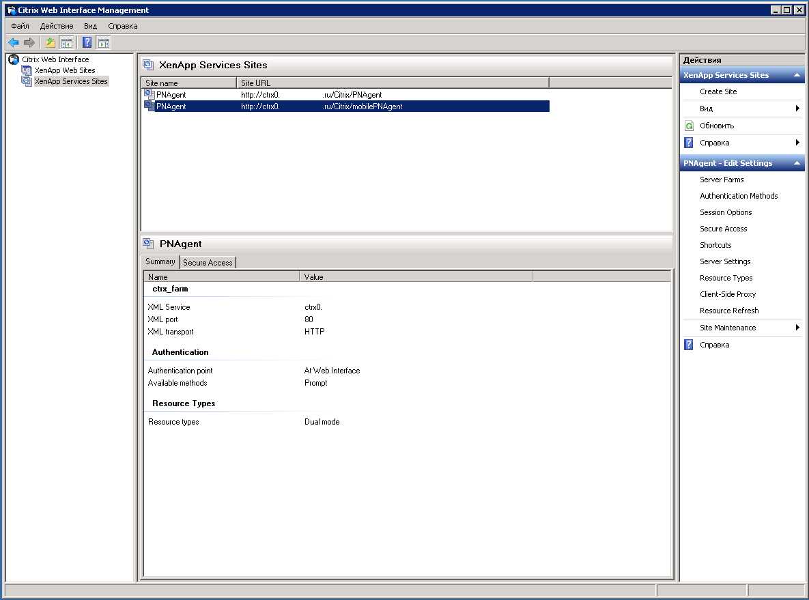Click the XML transport value HTTP
Screen dimensions: 809x600
(314, 332)
